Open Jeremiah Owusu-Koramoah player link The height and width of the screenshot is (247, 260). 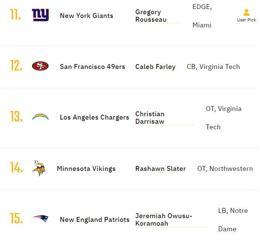click(164, 220)
